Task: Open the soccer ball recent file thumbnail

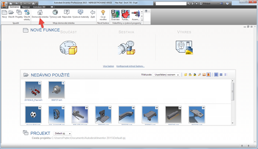Action: coord(33,115)
